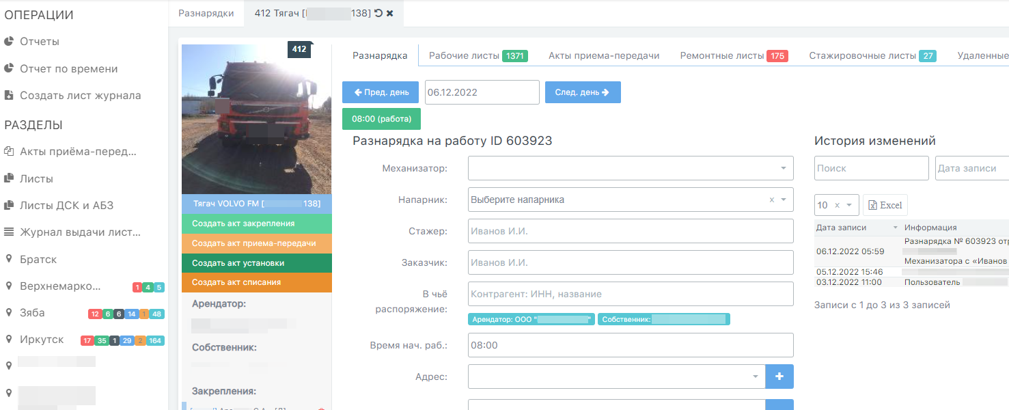Screen dimensions: 1009x410
Task: Click the pie chart icon beside Отчет по времени
Action: [9, 68]
